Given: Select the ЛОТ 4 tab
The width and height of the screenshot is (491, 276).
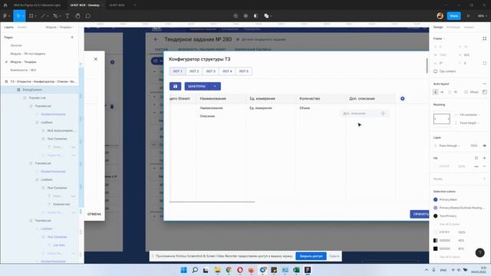Looking at the screenshot, I should pos(227,71).
